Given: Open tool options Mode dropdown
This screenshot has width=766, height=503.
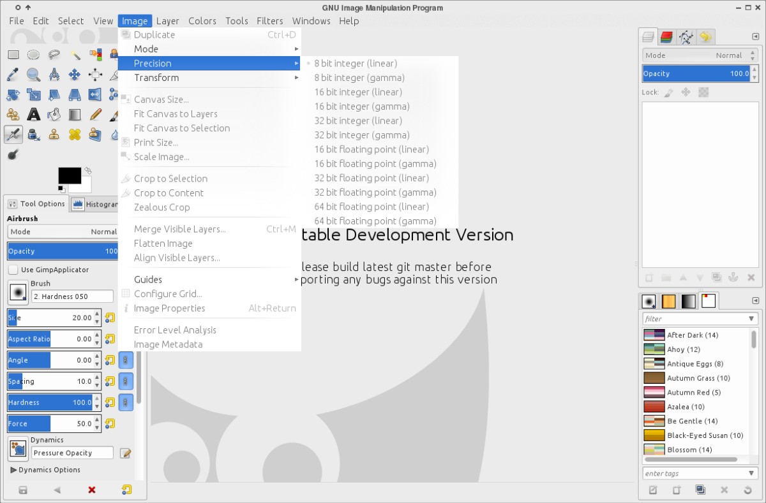Looking at the screenshot, I should click(x=63, y=231).
